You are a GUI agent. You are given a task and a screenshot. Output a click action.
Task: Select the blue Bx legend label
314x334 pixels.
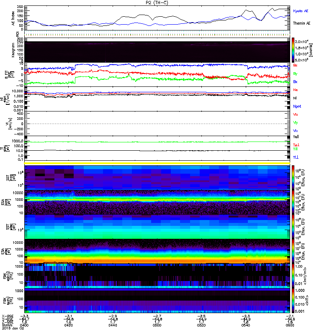[295, 81]
